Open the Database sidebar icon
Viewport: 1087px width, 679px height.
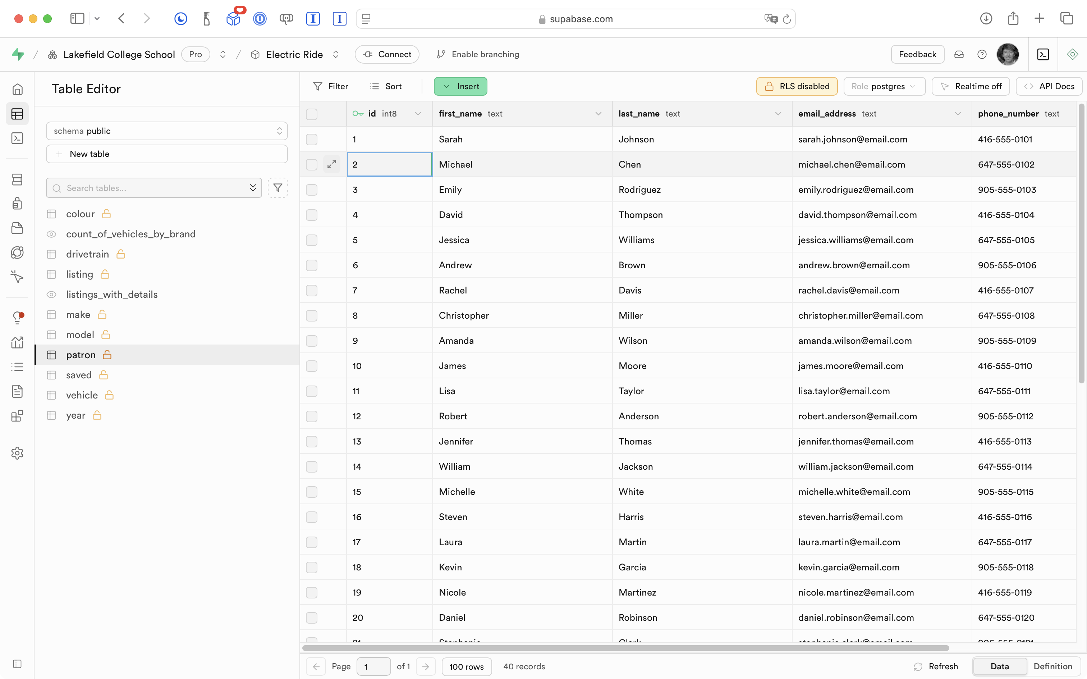click(x=17, y=179)
